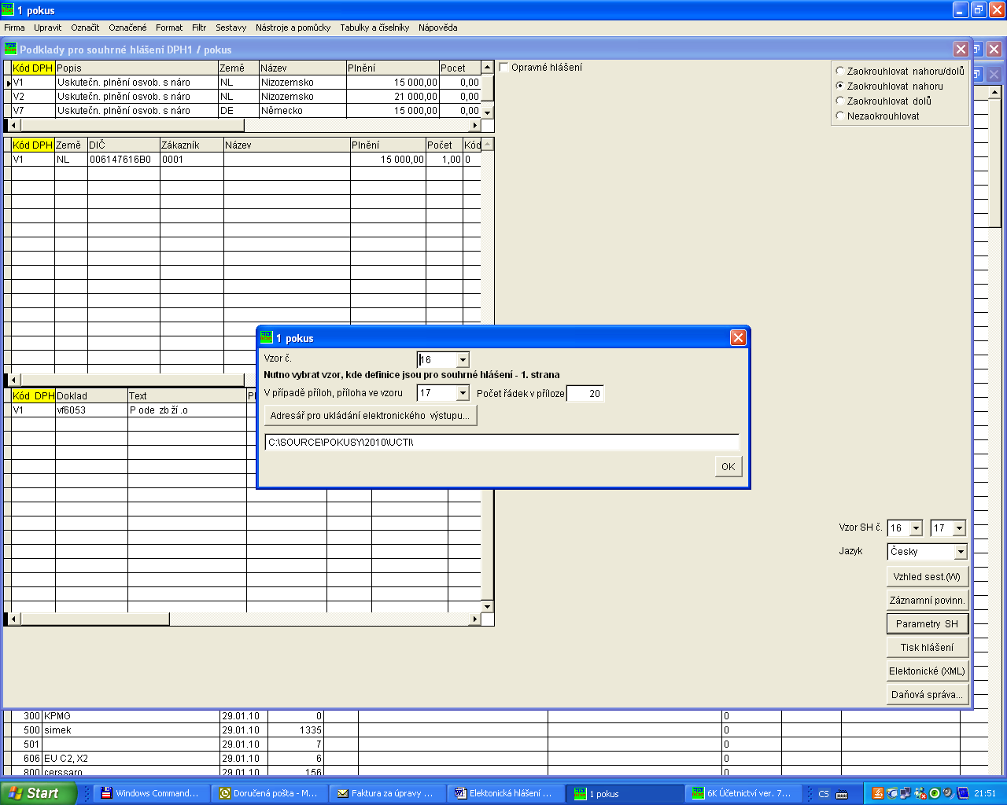1007x805 pixels.
Task: Click the Vzhled sest.(W) button
Action: [927, 577]
